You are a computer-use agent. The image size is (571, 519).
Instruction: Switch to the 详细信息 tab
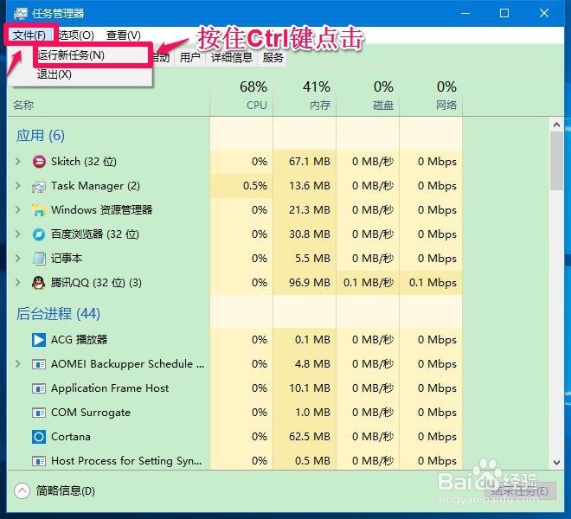(x=232, y=57)
